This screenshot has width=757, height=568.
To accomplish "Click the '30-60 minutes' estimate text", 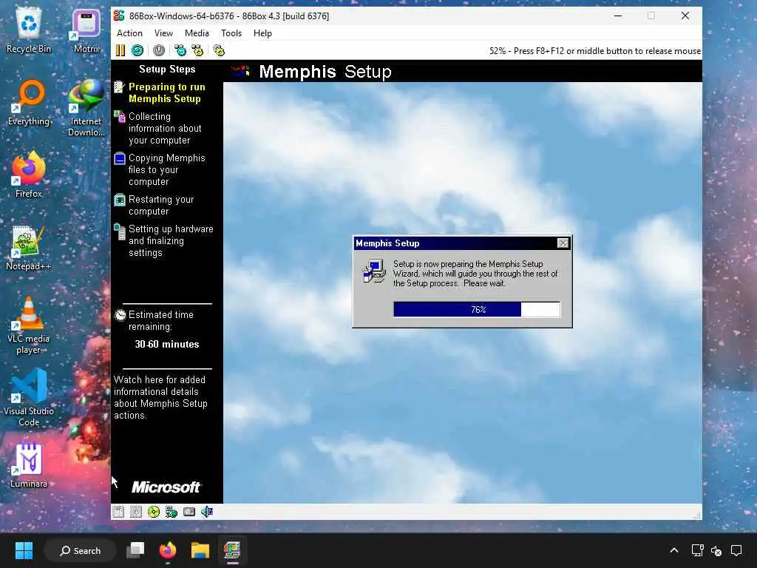I will [x=167, y=345].
